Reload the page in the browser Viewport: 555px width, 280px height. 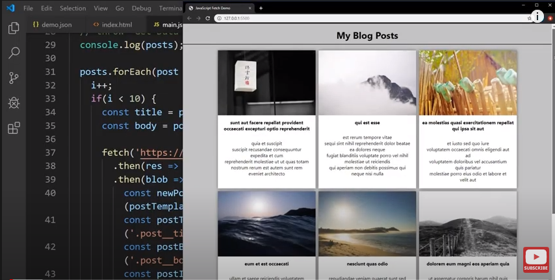pyautogui.click(x=208, y=18)
